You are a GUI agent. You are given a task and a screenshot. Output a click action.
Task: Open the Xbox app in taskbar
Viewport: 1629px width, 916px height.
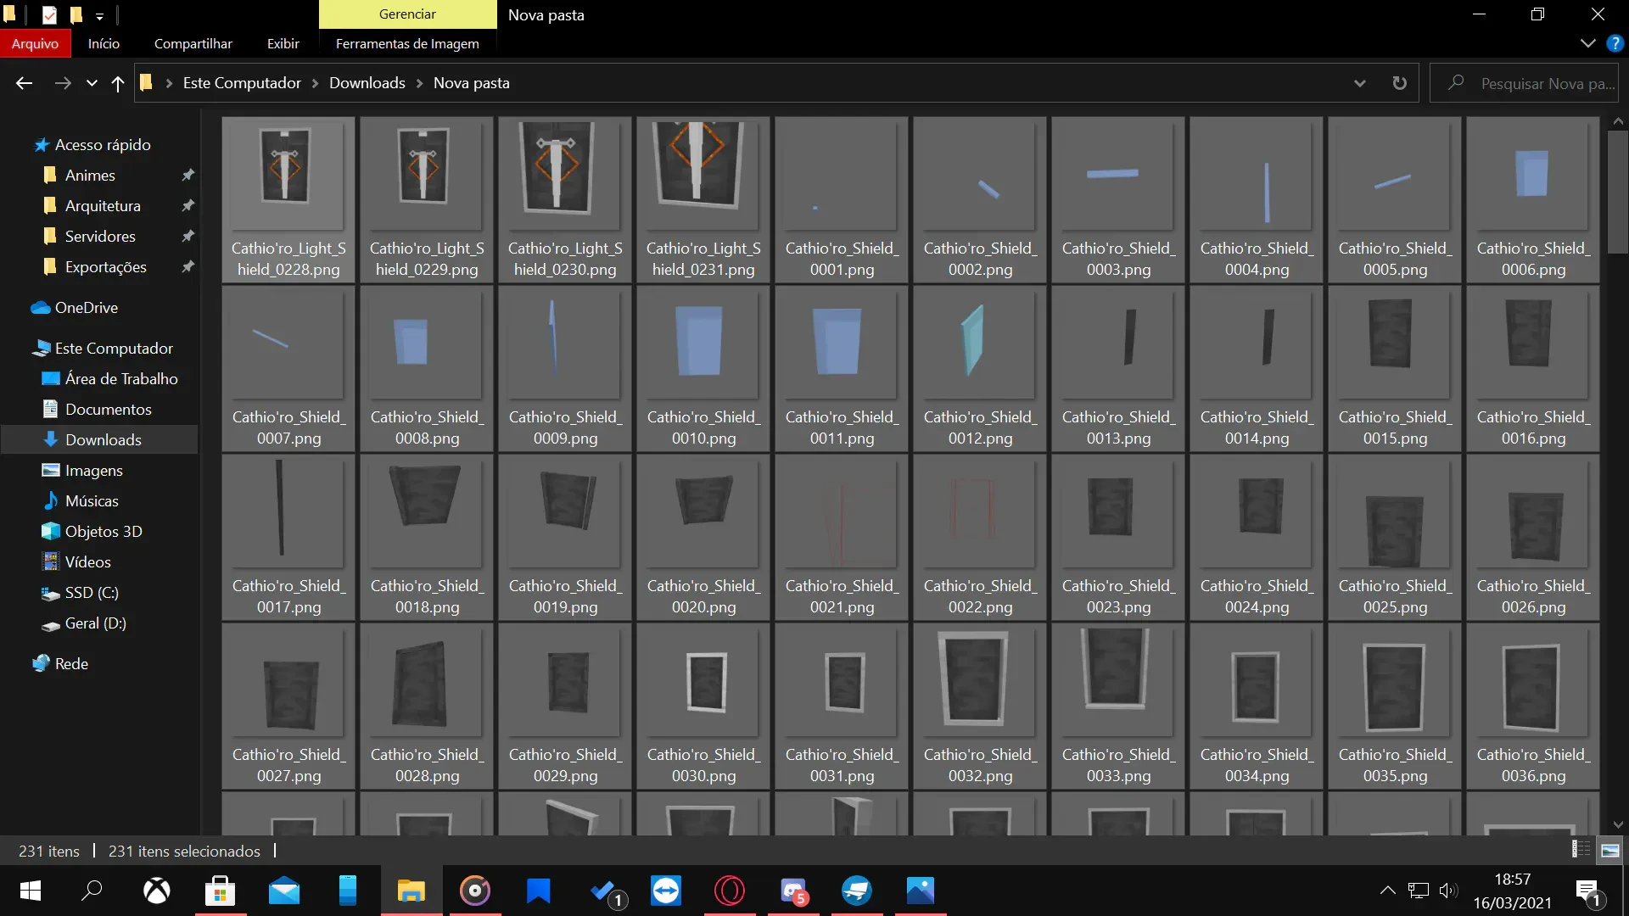point(156,891)
